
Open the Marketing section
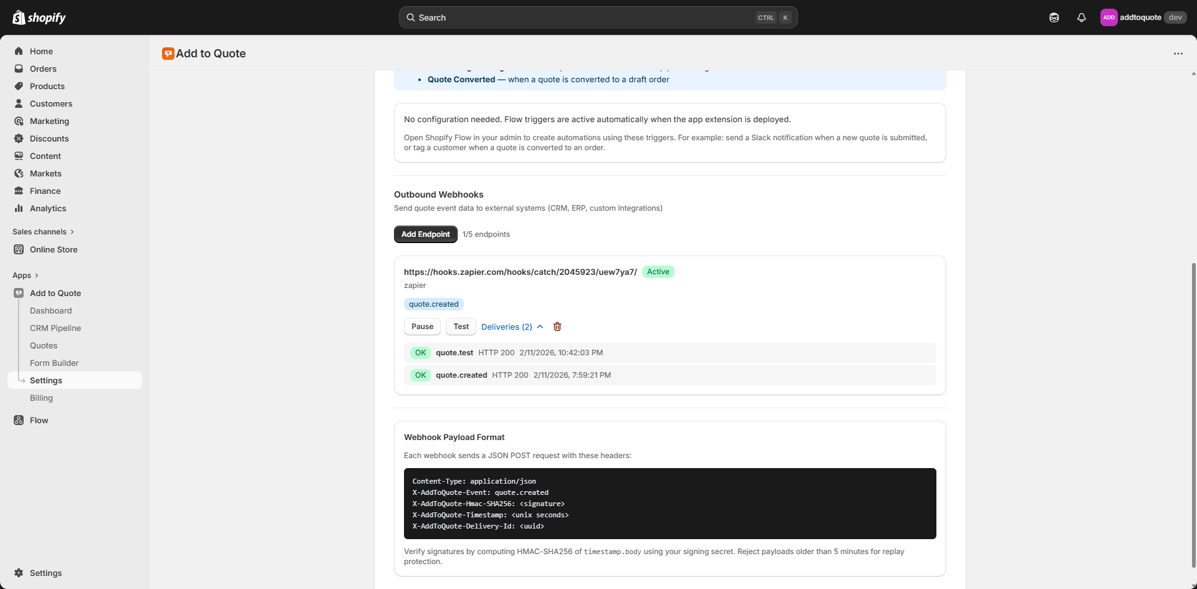point(50,121)
